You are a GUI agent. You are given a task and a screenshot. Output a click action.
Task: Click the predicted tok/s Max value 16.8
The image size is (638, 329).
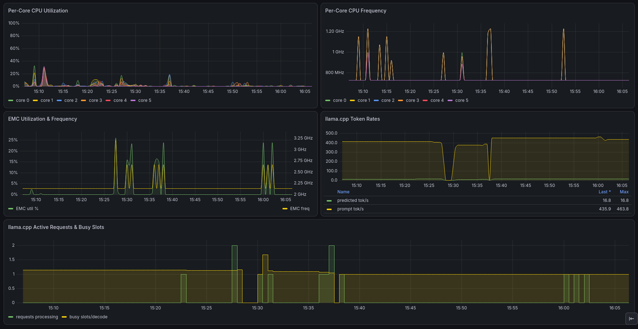point(624,200)
